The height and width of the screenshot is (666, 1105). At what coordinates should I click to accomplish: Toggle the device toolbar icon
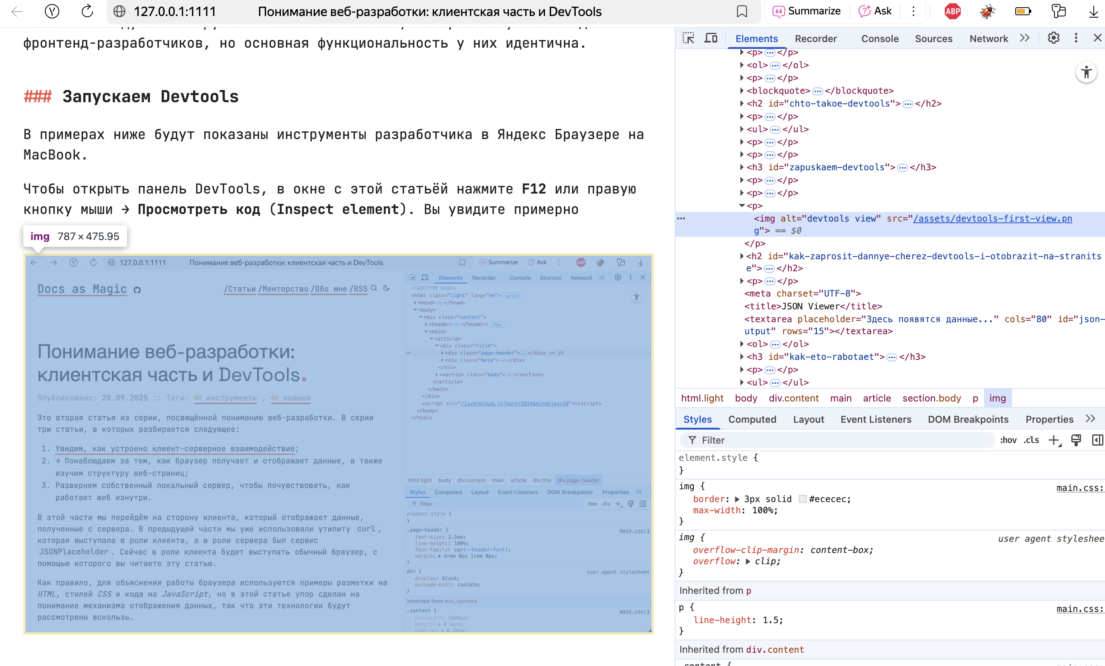tap(711, 38)
